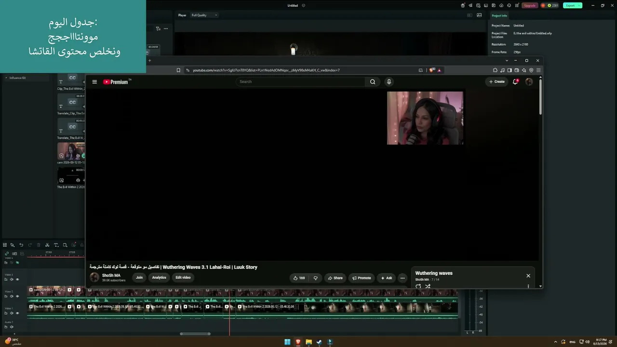Click the YouTube search magnifier button

point(373,82)
